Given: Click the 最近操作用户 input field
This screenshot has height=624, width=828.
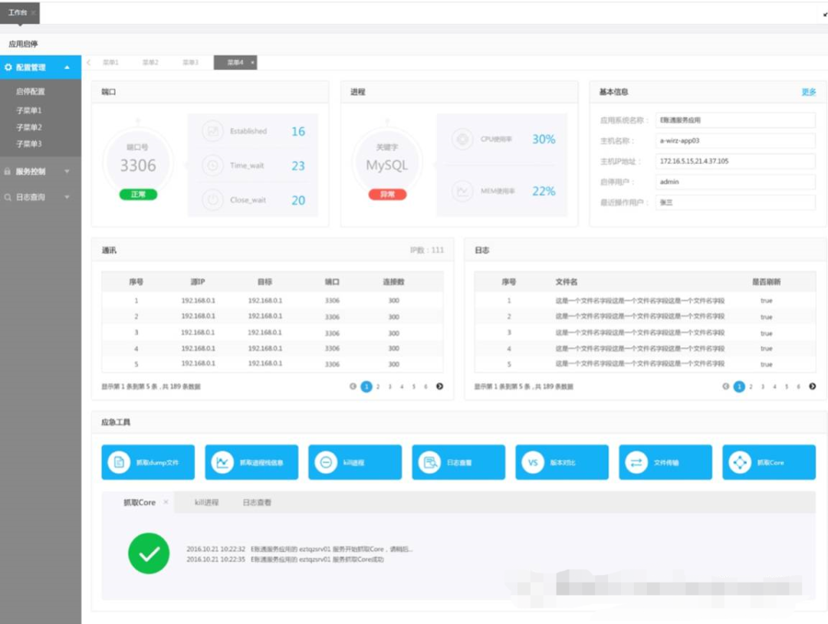Looking at the screenshot, I should point(735,202).
